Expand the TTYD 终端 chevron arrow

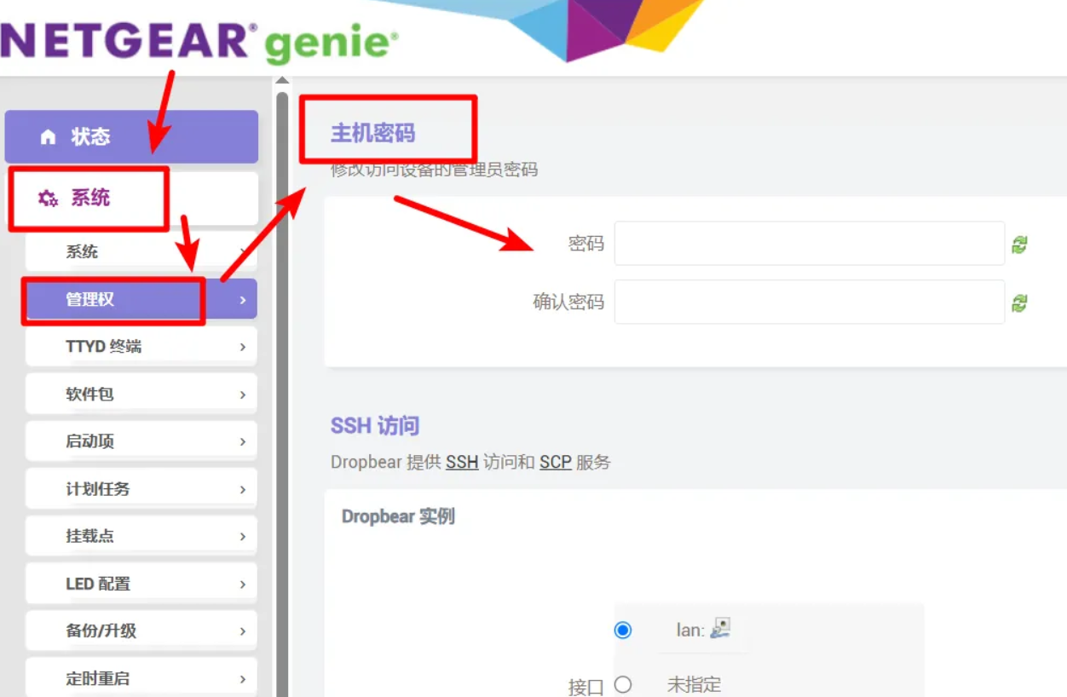click(x=243, y=347)
